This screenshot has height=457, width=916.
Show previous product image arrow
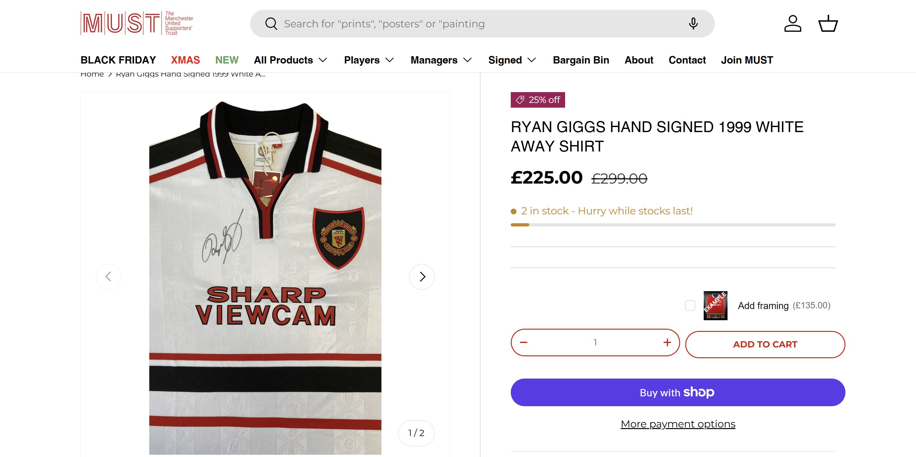[109, 277]
